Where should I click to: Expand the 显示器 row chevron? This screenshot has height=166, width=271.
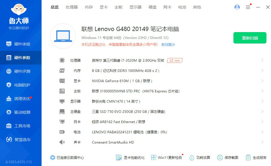262,101
